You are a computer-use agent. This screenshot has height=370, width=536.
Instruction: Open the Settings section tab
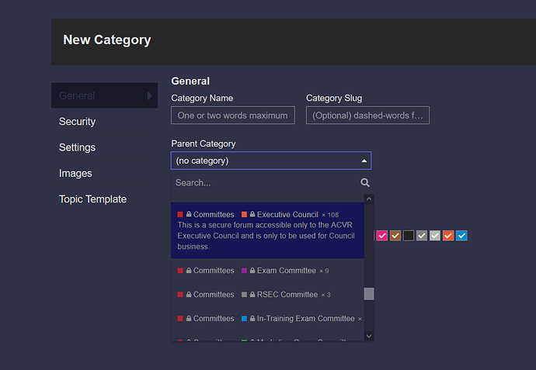[104, 147]
